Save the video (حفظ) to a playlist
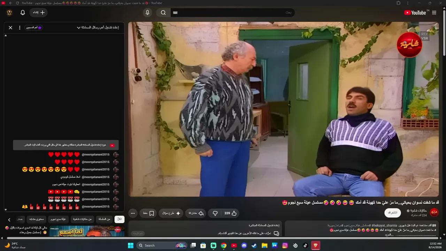Screen dimensions: 446x251 148,213
